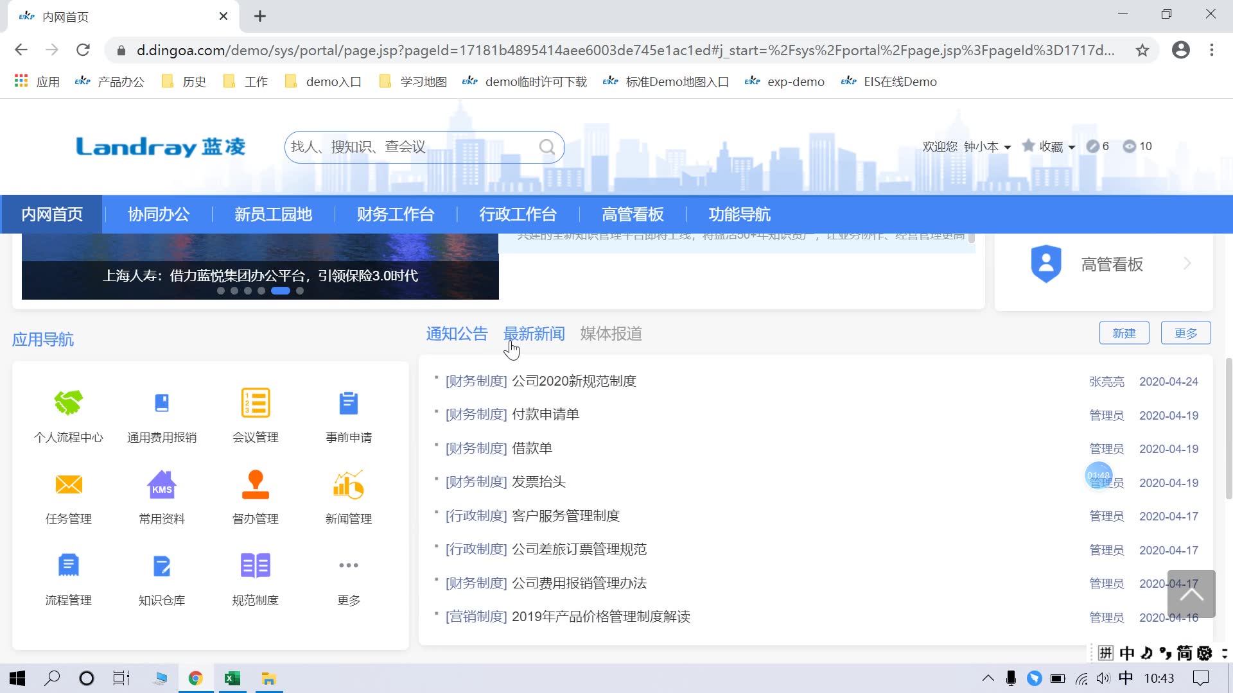Click the search magnifier icon in header
Image resolution: width=1233 pixels, height=693 pixels.
547,147
